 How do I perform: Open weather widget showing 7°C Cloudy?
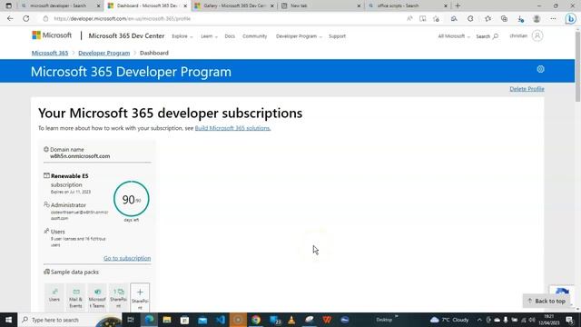449,320
